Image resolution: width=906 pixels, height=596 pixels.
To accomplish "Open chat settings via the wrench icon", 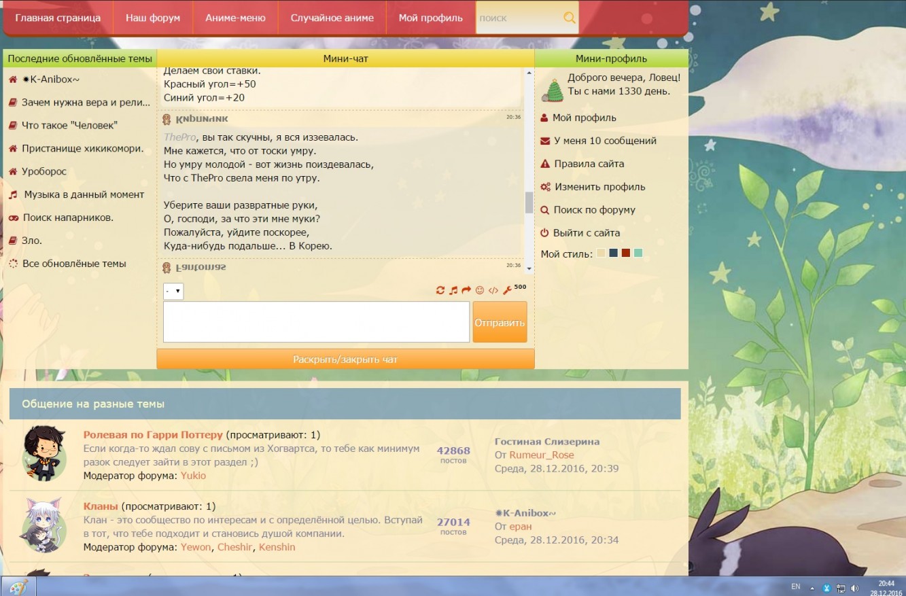I will tap(507, 290).
